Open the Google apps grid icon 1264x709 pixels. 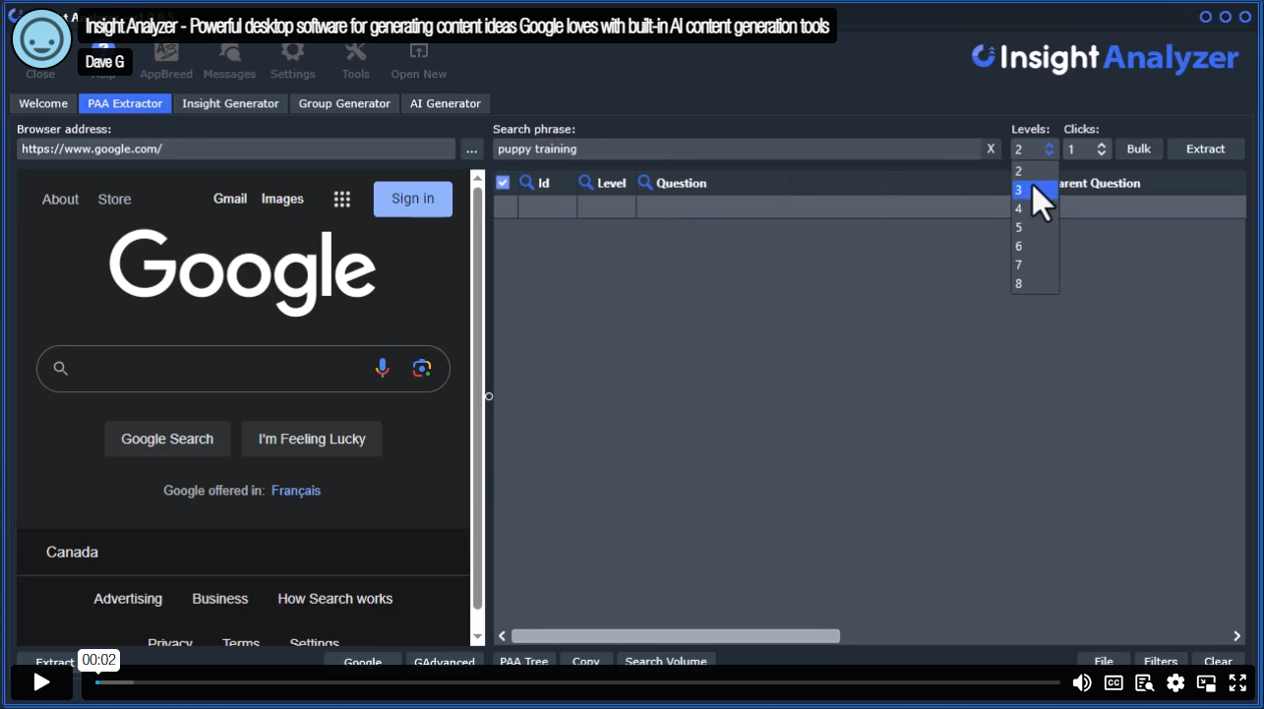point(342,200)
